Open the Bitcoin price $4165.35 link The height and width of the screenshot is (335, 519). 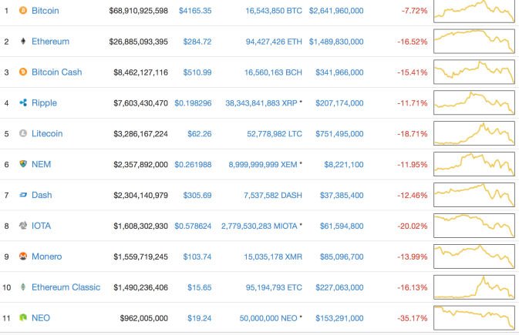click(x=195, y=11)
